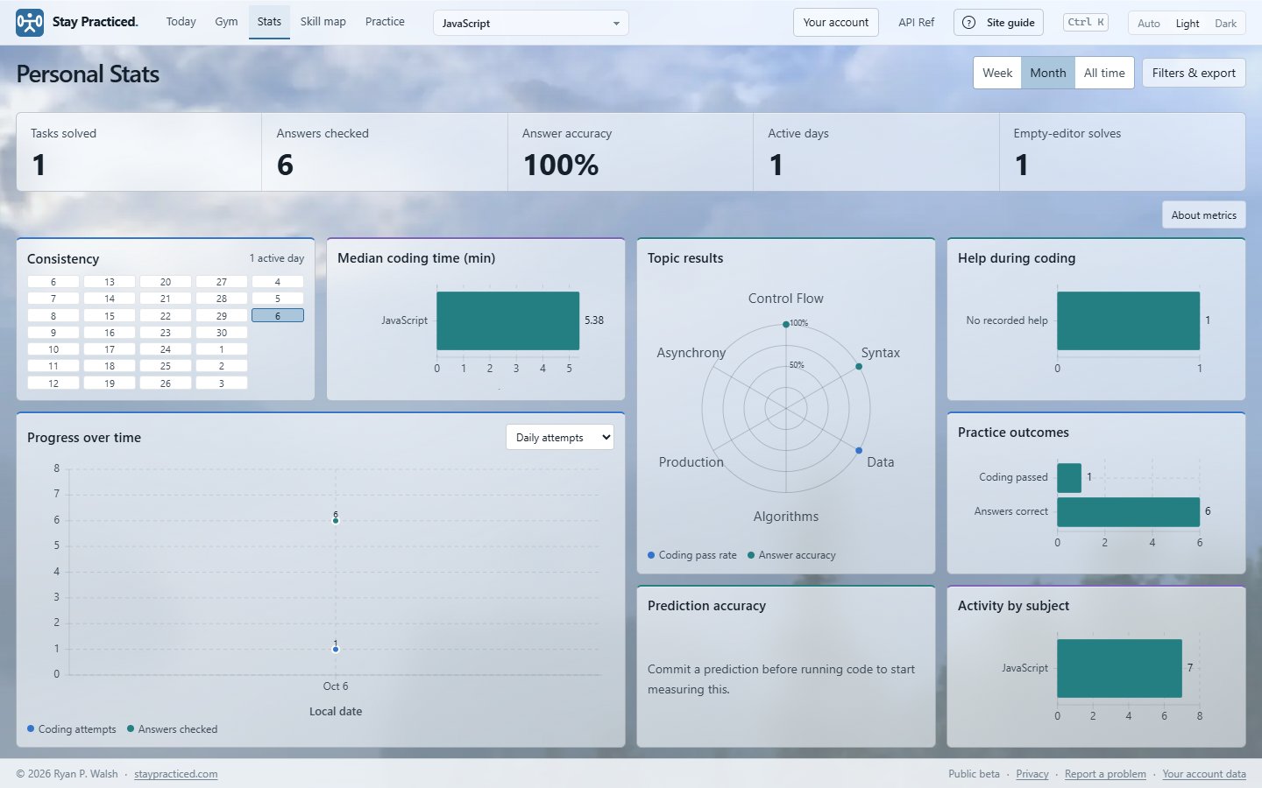The width and height of the screenshot is (1262, 788).
Task: Click the question mark icon in Site guide
Action: [968, 23]
